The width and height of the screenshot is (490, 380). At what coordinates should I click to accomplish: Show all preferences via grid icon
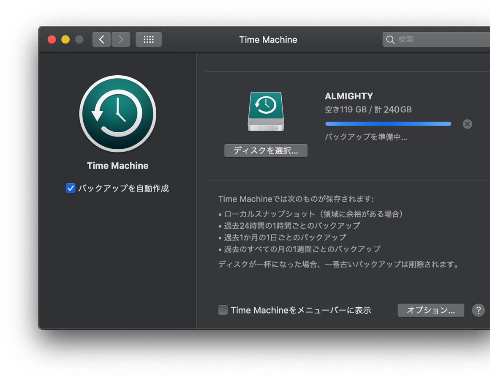click(148, 39)
